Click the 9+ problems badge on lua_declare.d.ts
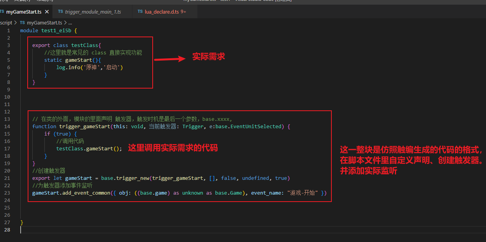486x242 pixels. tap(183, 12)
